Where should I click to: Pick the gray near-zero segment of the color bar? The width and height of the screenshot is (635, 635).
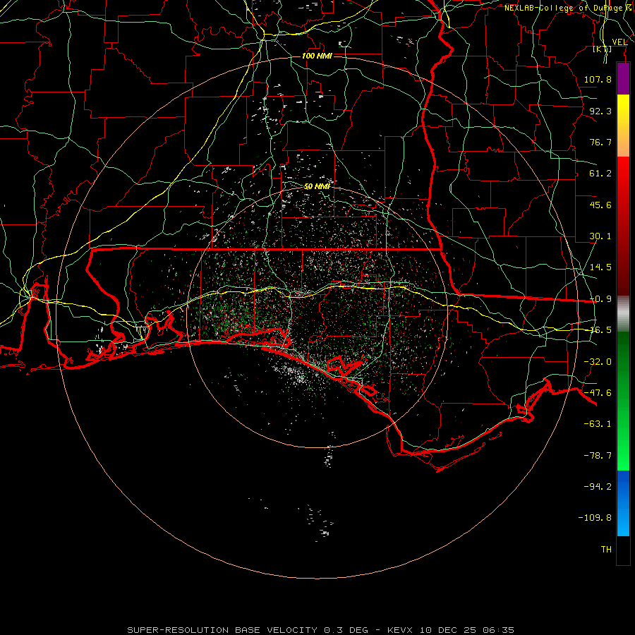[x=623, y=314]
